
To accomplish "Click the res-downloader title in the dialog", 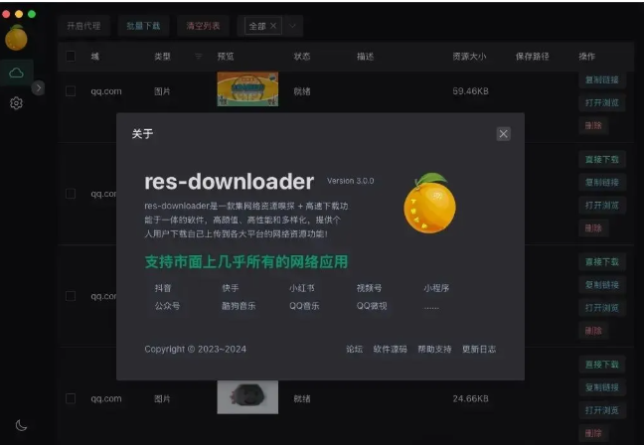I will (230, 182).
